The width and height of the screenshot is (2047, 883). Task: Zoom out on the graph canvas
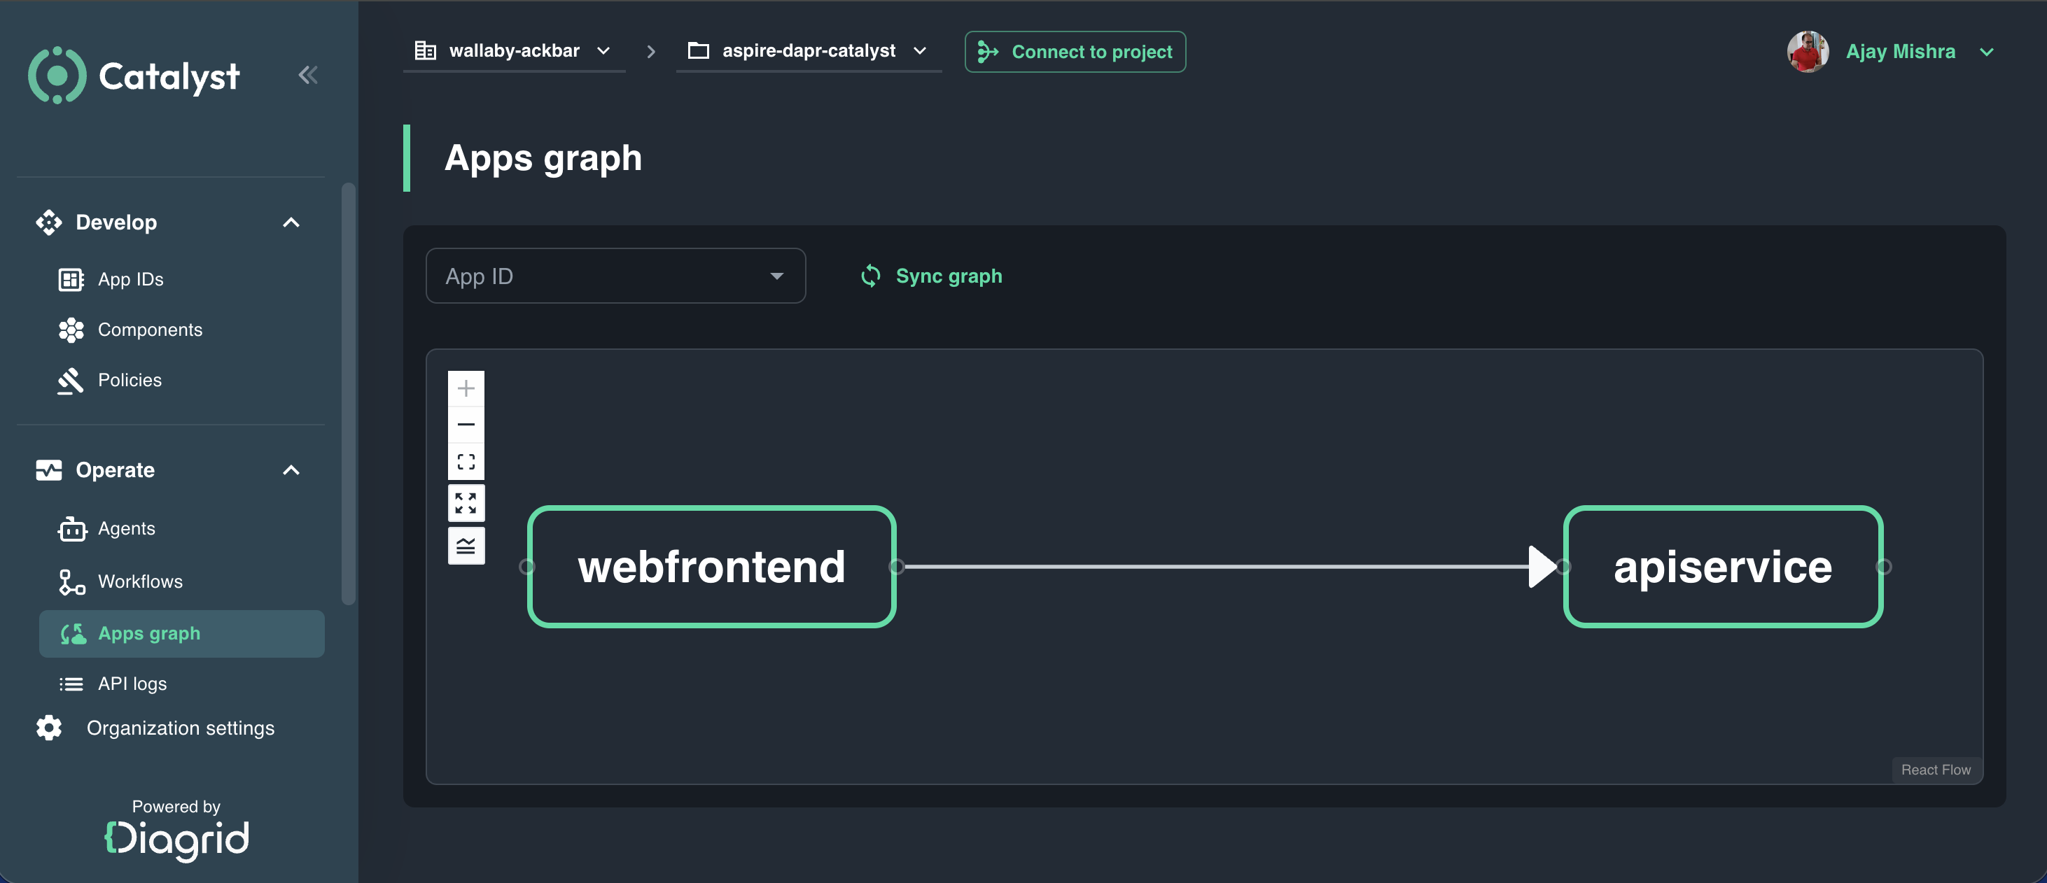(x=466, y=425)
